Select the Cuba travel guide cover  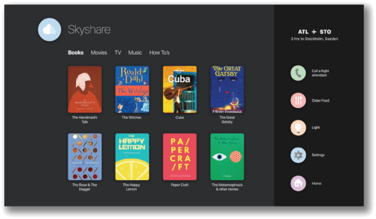click(x=180, y=90)
